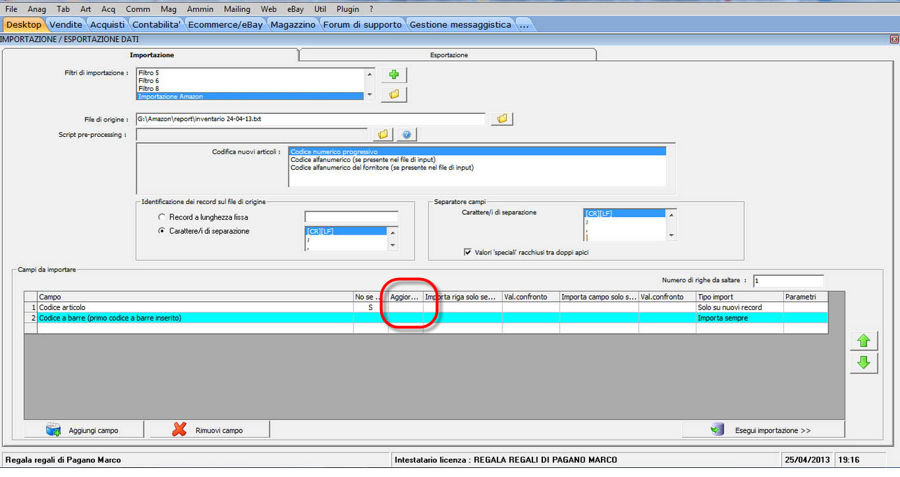Click the 'Tipo import' column header

(x=739, y=297)
